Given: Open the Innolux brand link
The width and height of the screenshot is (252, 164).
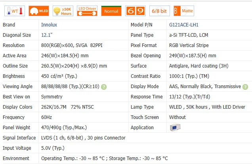Looking at the screenshot, I should click(x=49, y=25).
